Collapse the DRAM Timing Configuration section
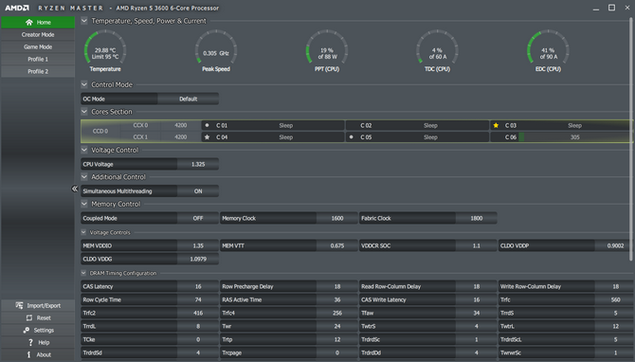635x362 pixels. coord(83,273)
